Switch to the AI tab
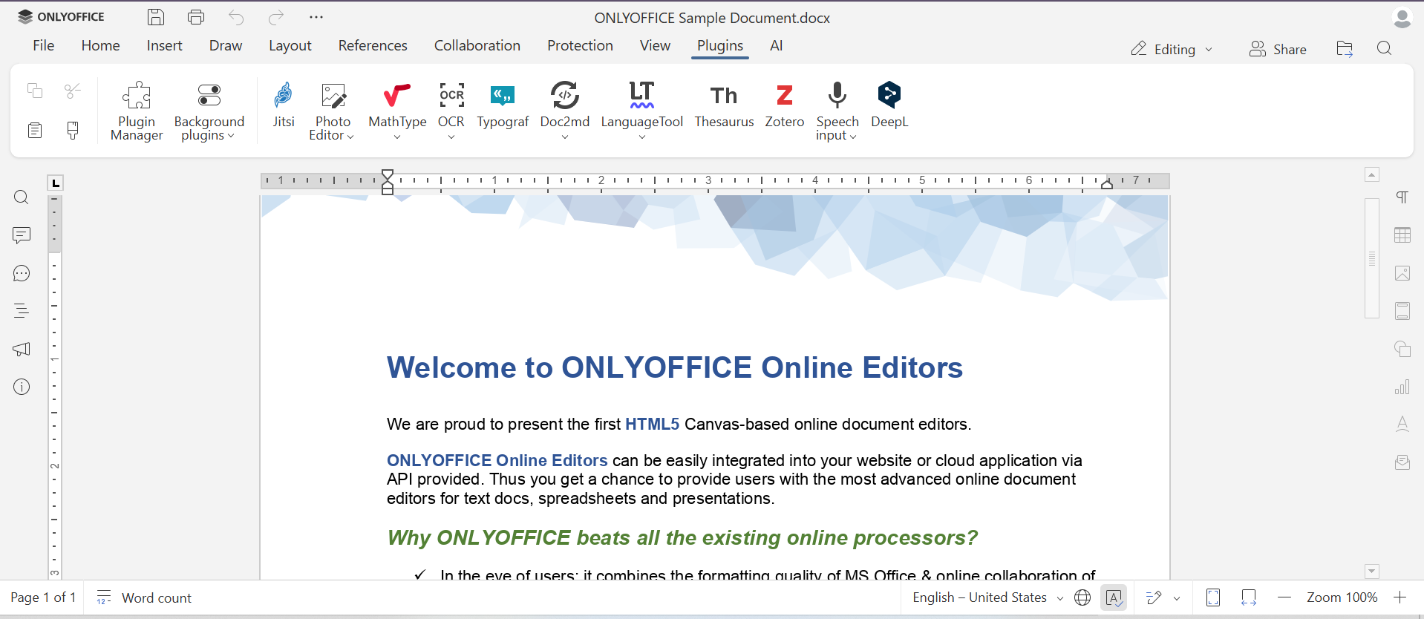Screen dimensions: 1424x619 click(777, 45)
